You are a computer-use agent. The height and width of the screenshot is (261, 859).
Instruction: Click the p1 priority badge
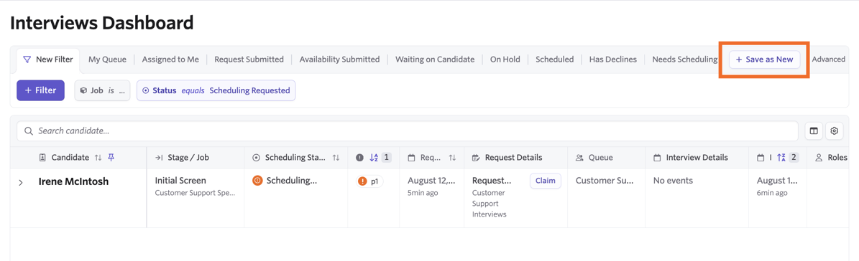tap(369, 181)
